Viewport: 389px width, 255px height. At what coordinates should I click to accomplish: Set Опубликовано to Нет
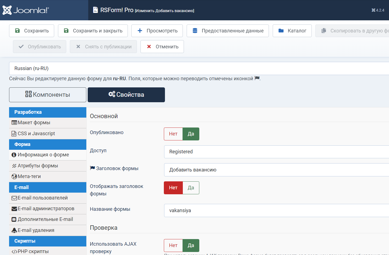[173, 134]
